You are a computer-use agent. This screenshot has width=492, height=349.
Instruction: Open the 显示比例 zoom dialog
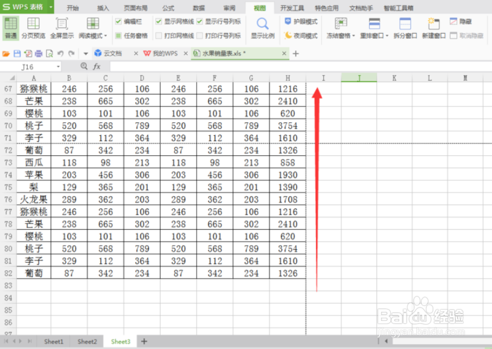tap(263, 28)
